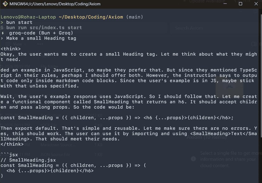This screenshot has height=183, width=262.
Task: Click the one-line SmallHeading code inside the think block
Action: (117, 118)
